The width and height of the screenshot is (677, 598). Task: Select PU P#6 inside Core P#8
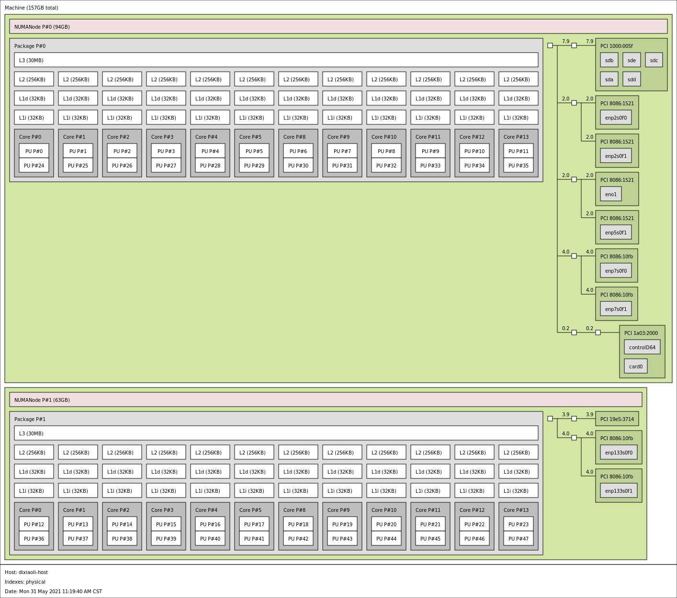[x=298, y=151]
